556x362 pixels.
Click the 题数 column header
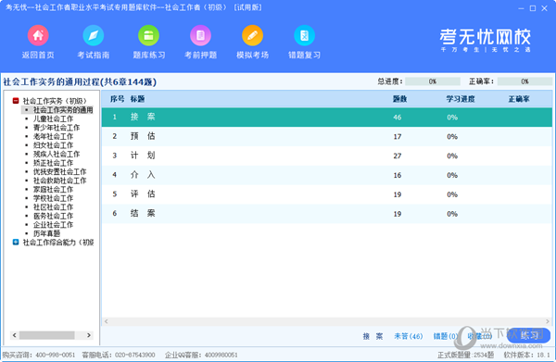click(x=399, y=99)
